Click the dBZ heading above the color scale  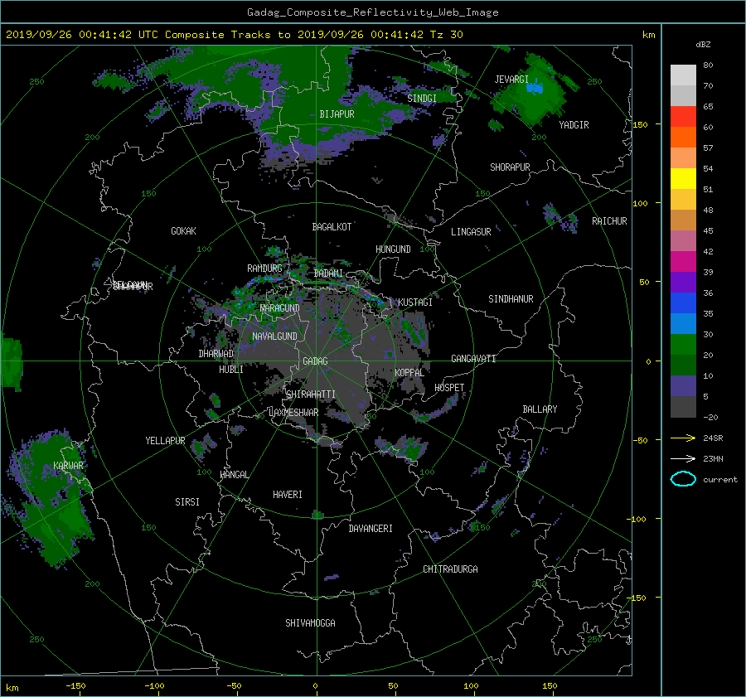point(703,44)
